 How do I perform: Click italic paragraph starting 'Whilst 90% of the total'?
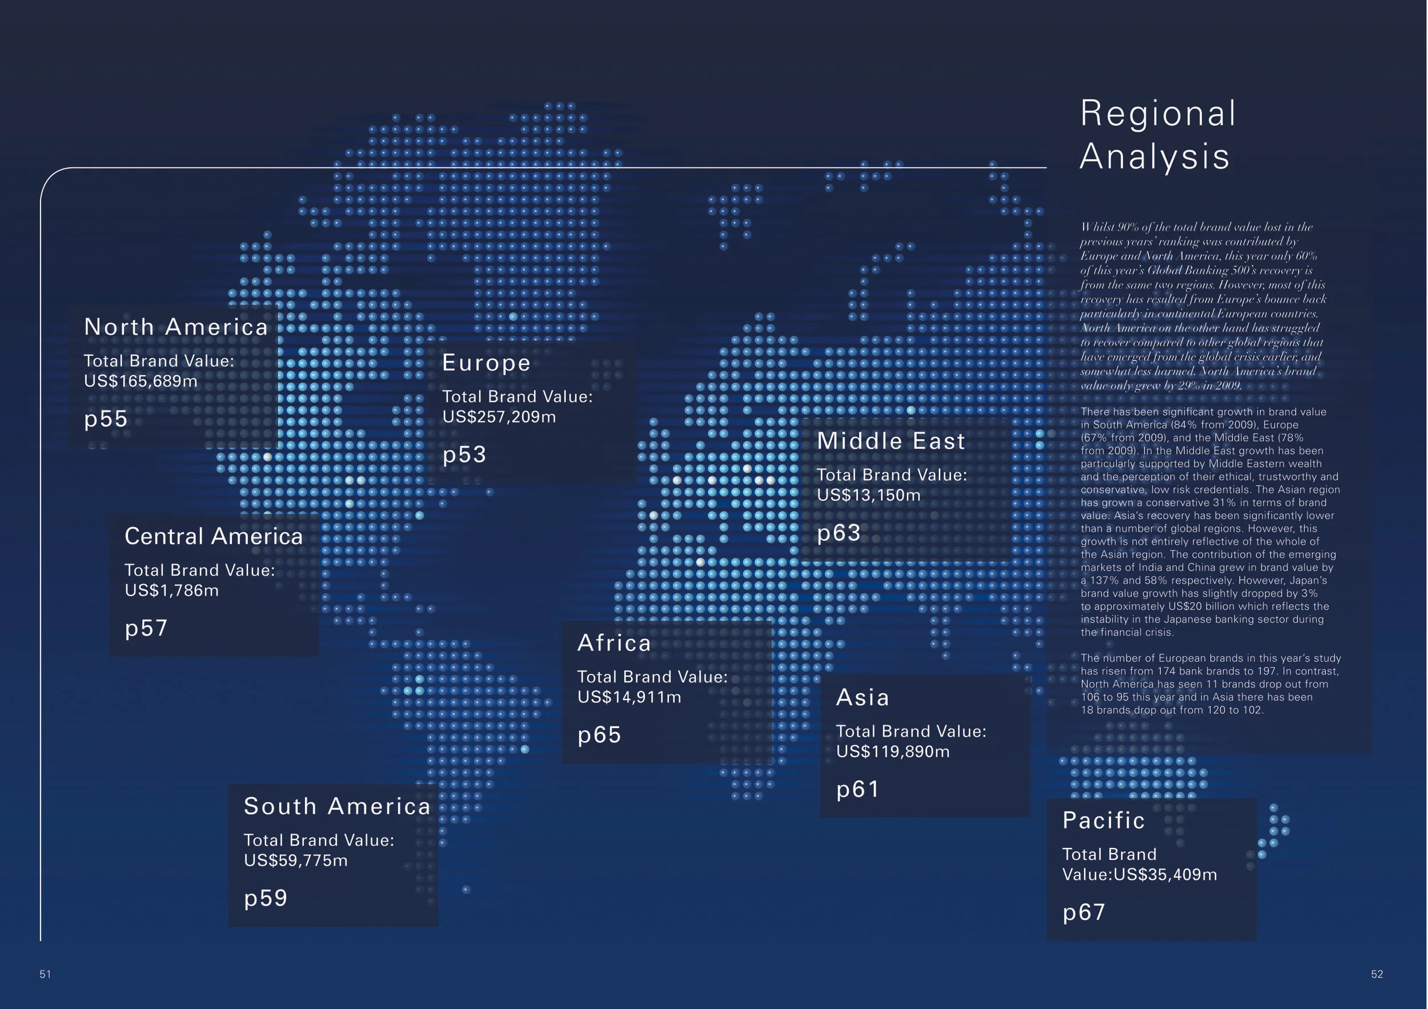(1203, 306)
